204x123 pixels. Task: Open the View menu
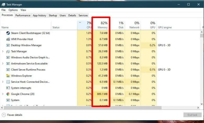(x=23, y=10)
